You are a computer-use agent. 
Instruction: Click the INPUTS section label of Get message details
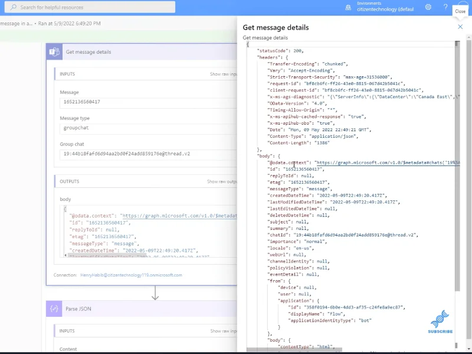pyautogui.click(x=67, y=74)
